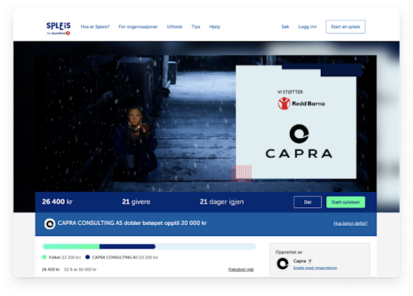Select the 'Folket (13 200 kr)' legend label
Screen dimensions: 413x296
coord(65,257)
